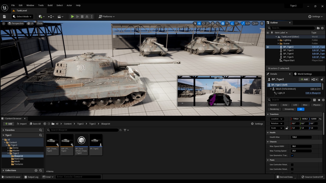Viewport: 326px width, 183px height.
Task: Click the lock icon in Details panel header
Action: pyautogui.click(x=322, y=79)
